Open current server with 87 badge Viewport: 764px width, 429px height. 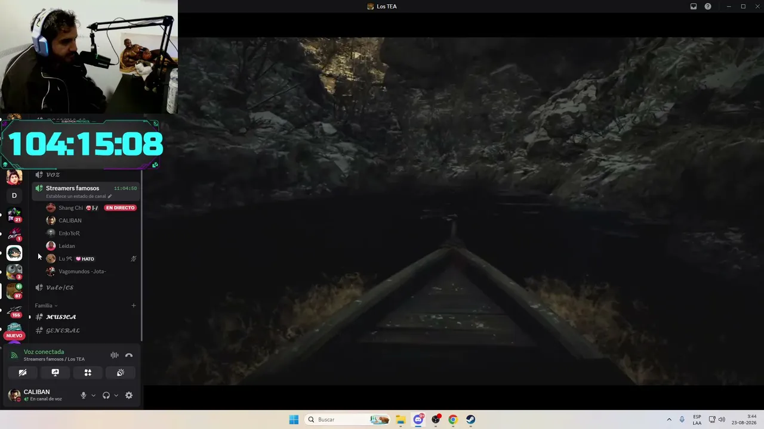(14, 291)
